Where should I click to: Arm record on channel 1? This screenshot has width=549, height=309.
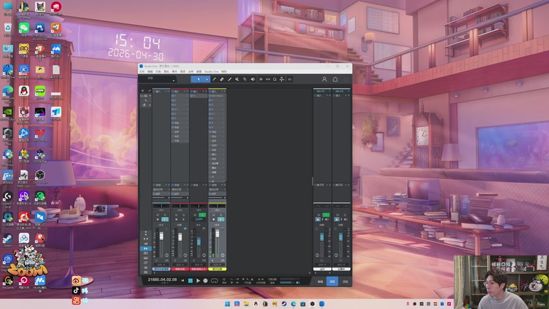[158, 219]
